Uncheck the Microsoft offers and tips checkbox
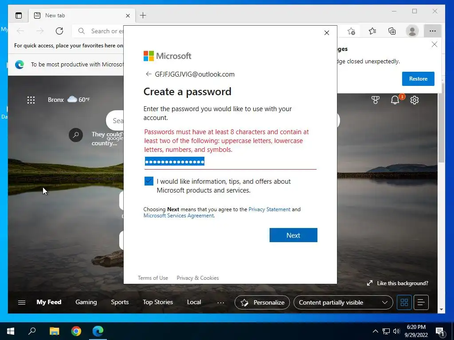This screenshot has width=454, height=340. point(149,181)
